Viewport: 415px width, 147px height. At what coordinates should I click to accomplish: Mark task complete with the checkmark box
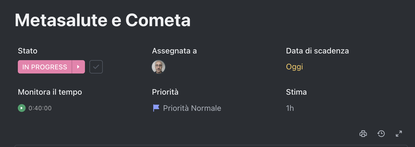[x=96, y=67]
